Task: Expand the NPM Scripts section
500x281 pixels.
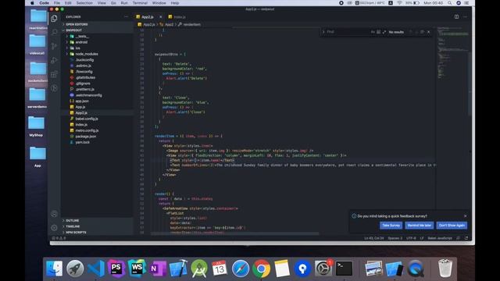Action: 97,233
